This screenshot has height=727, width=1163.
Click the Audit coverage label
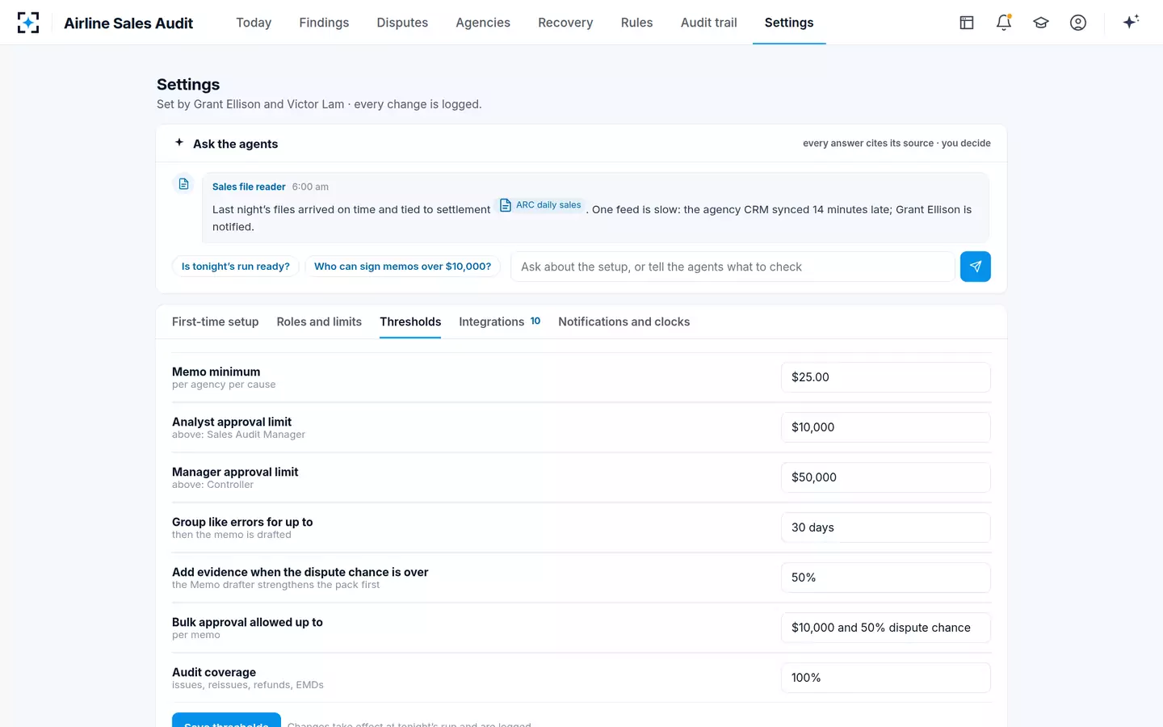tap(214, 672)
